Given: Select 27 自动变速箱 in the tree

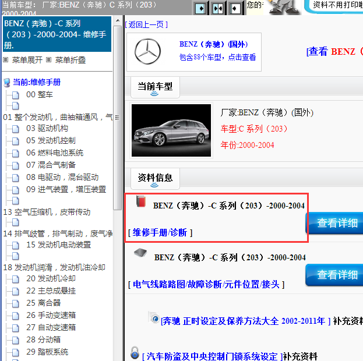Looking at the screenshot, I should click(51, 328).
